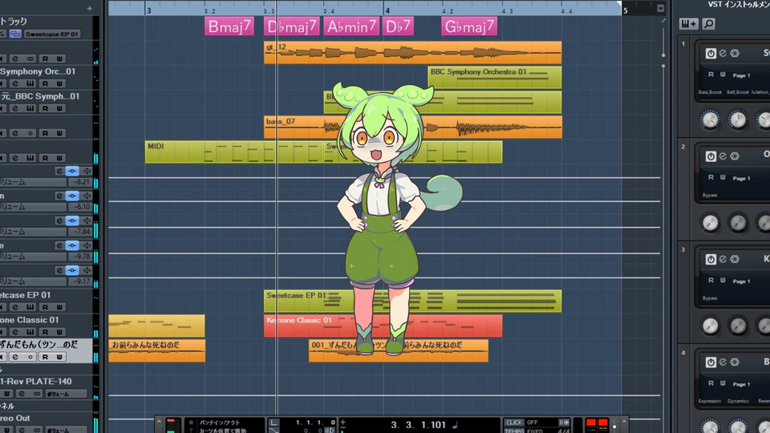Edit channel settings for 元_BBC Symph...01 track
Viewport: 770px width, 433px height.
point(15,108)
